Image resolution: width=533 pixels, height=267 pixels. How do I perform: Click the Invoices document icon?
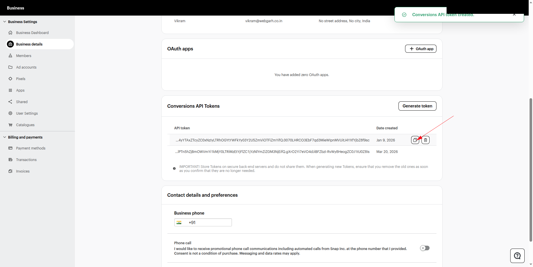pos(10,171)
